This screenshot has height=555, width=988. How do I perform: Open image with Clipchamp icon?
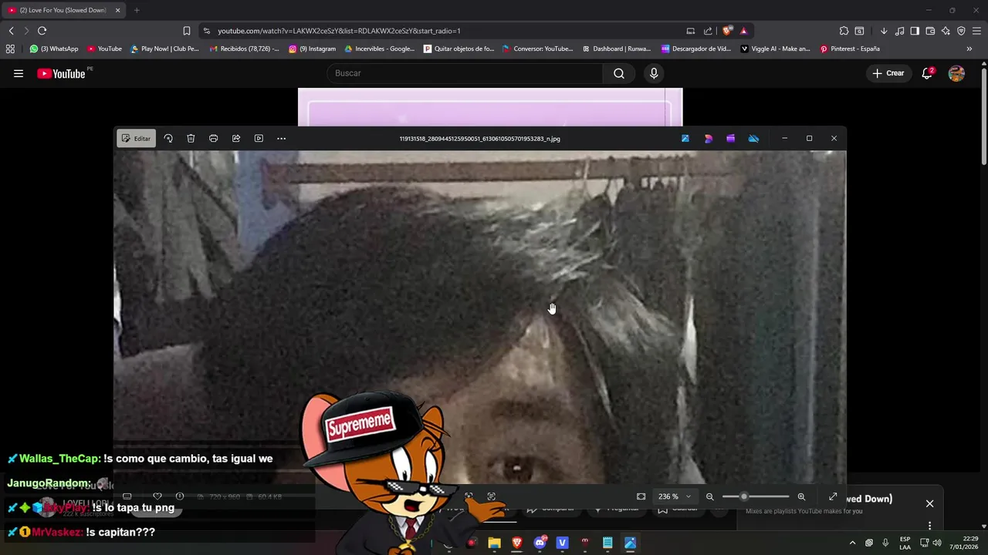(731, 139)
